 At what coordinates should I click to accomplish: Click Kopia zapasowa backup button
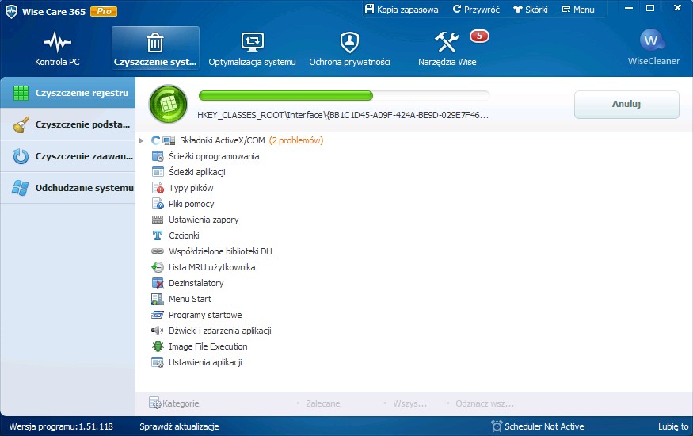click(x=402, y=10)
